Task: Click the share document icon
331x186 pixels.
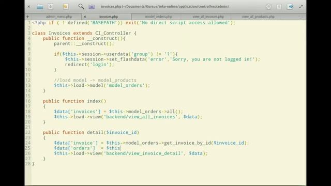Action: pos(279,7)
